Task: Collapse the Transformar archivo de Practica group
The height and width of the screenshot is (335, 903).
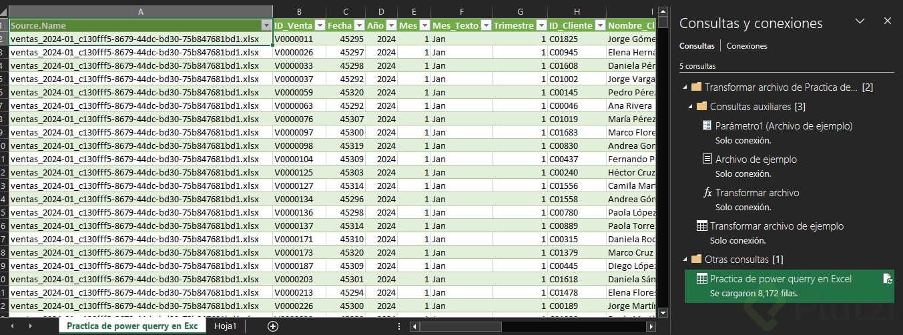Action: (x=684, y=88)
